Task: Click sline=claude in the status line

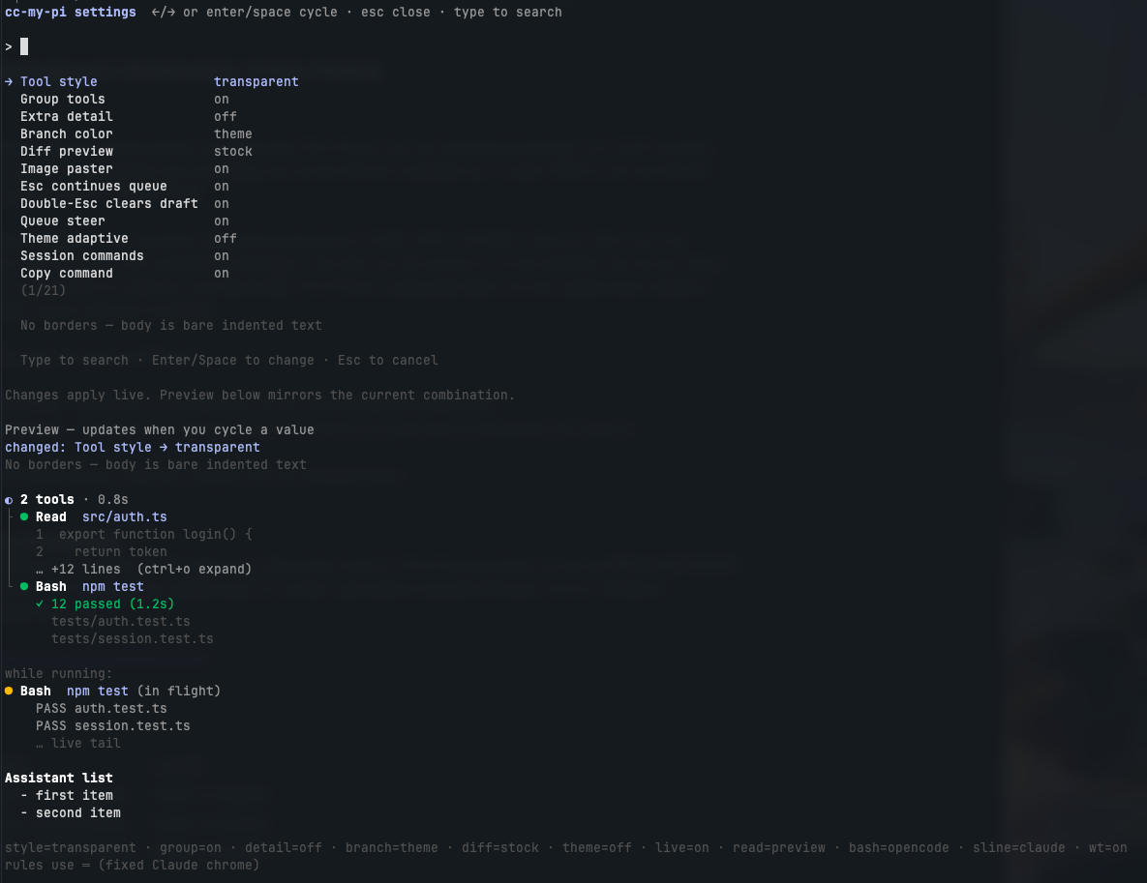Action: [1018, 848]
